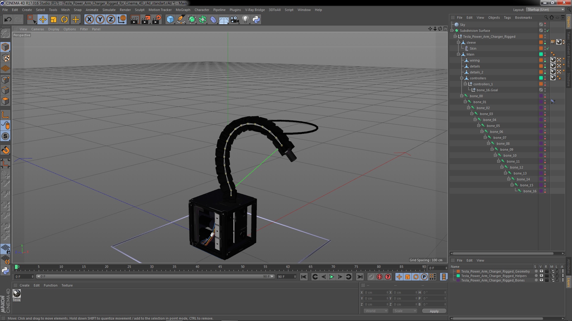Viewport: 572px width, 321px height.
Task: Open the Material Manager Texture menu
Action: 67,285
